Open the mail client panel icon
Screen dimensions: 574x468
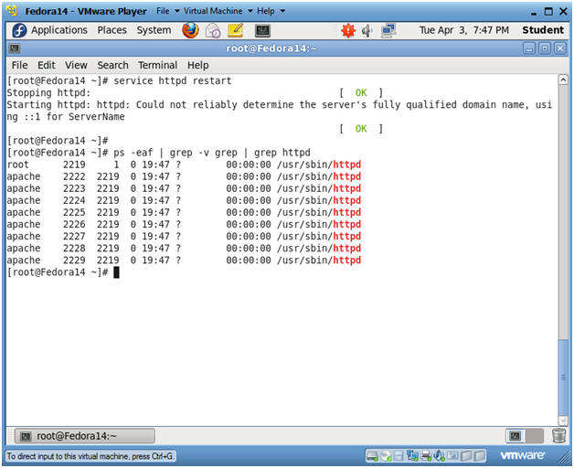tap(213, 31)
